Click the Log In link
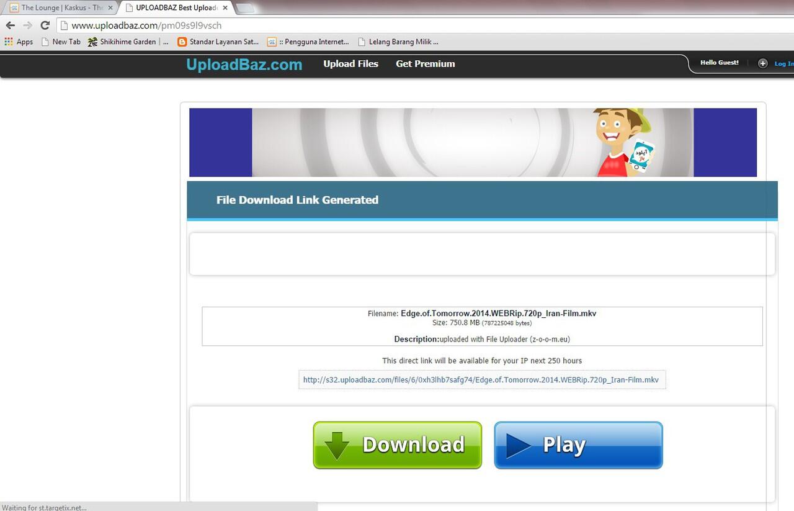 tap(783, 63)
